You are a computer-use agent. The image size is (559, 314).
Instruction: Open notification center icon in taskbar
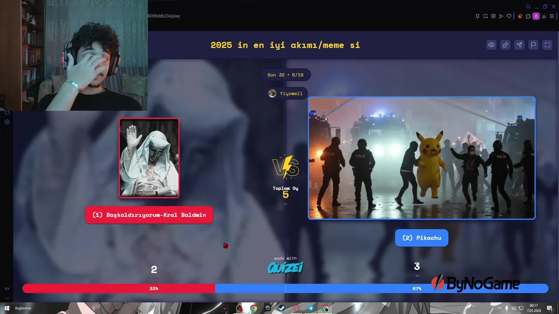tap(549, 308)
